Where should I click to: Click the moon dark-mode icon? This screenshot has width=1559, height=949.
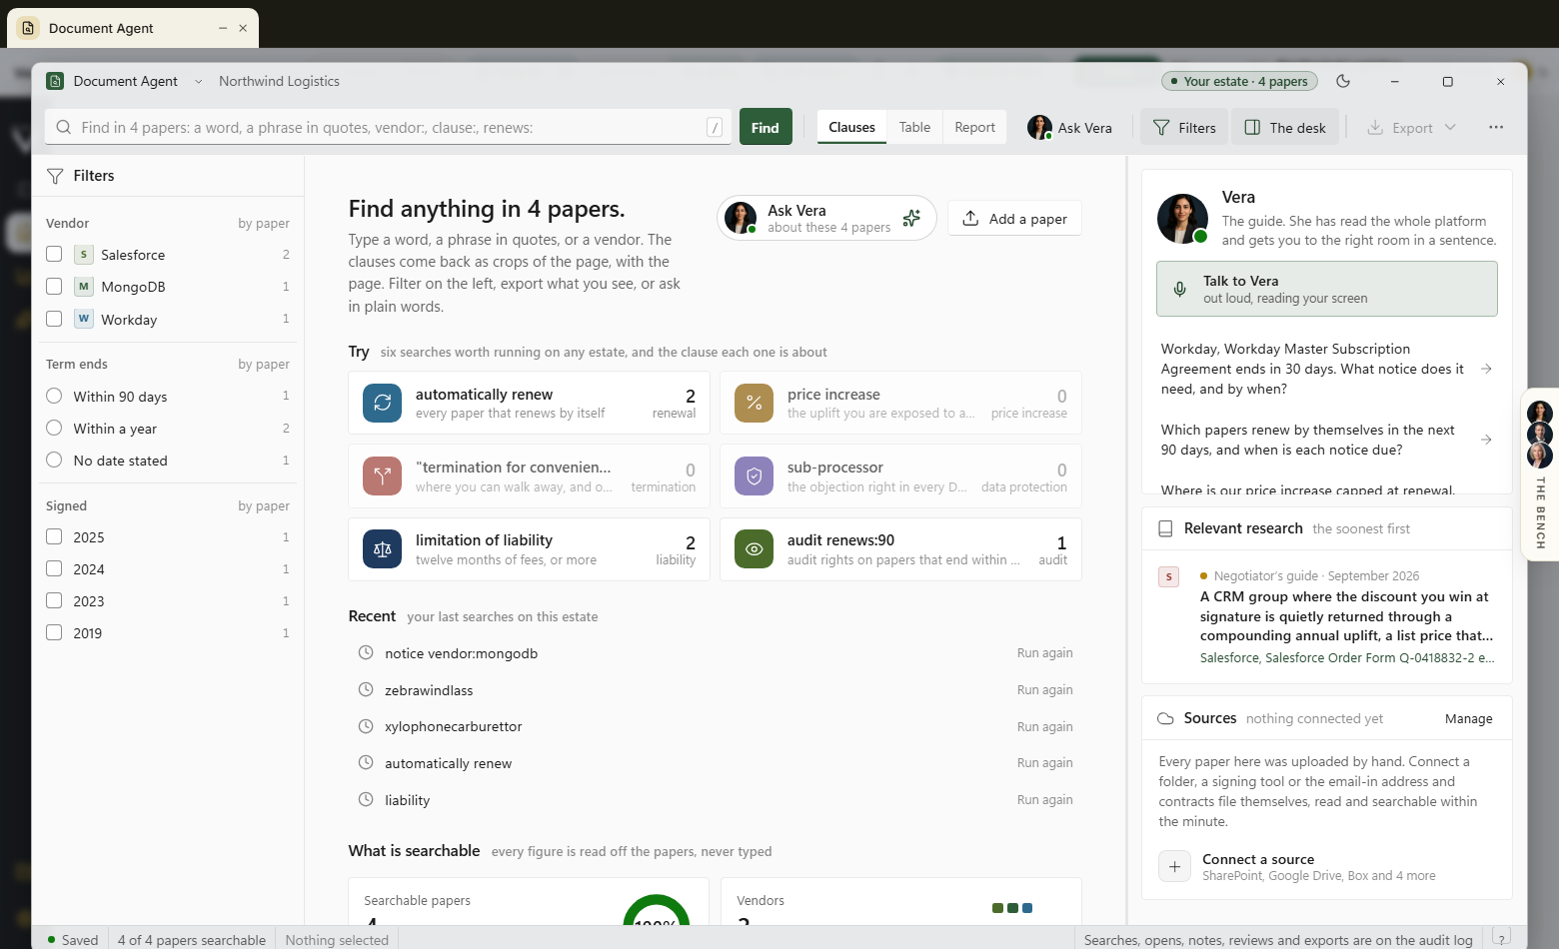[1343, 81]
